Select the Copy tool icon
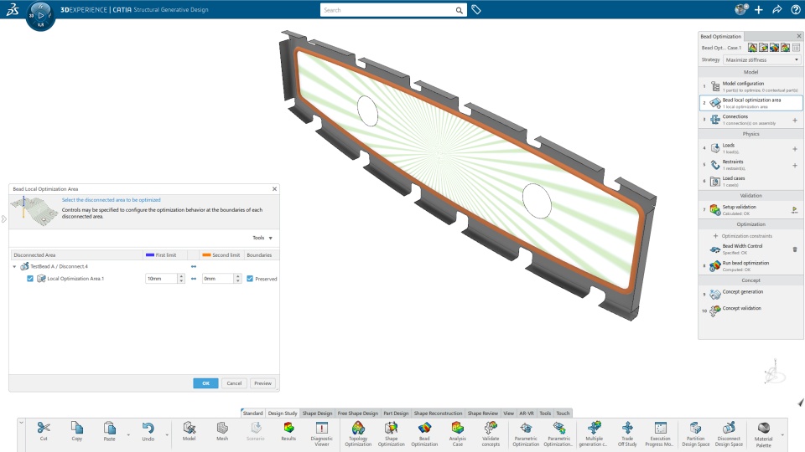Viewport: 805px width, 452px height. [76, 430]
